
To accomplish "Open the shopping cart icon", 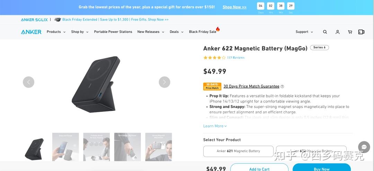I will (350, 32).
